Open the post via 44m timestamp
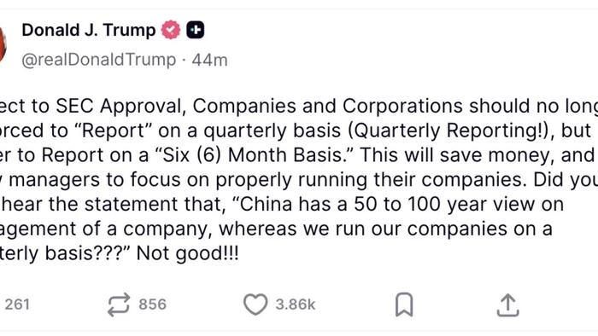Image resolution: width=598 pixels, height=336 pixels. pos(210,61)
